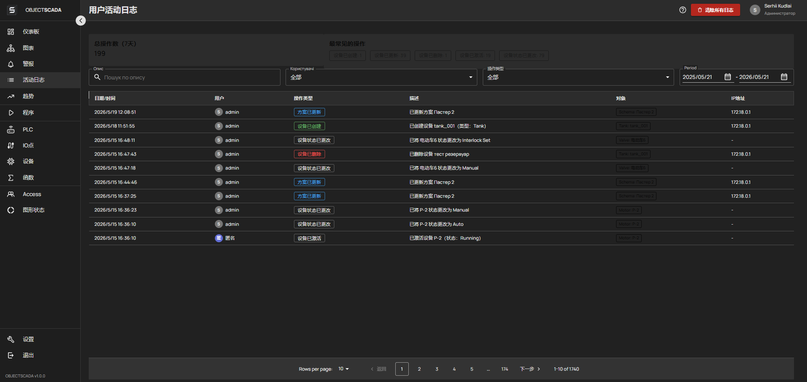Click the IP地址 column header
Screen dimensions: 807x382
point(738,98)
